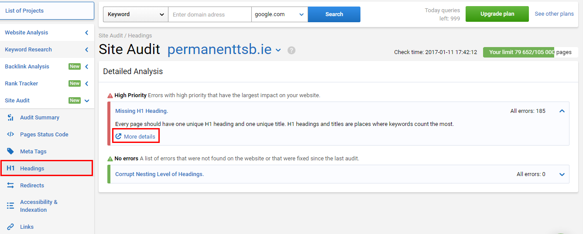The height and width of the screenshot is (234, 583).
Task: Click the New badge beside Backlink Analysis
Action: [75, 67]
